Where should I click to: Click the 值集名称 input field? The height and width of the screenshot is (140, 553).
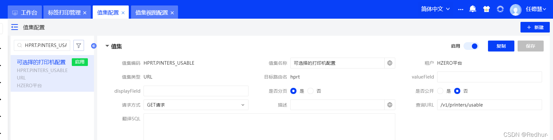point(337,63)
